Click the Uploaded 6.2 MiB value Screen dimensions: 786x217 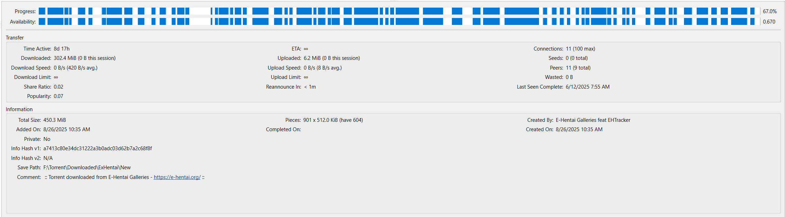coord(332,58)
